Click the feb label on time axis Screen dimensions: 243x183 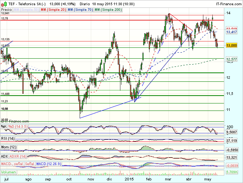149,179
